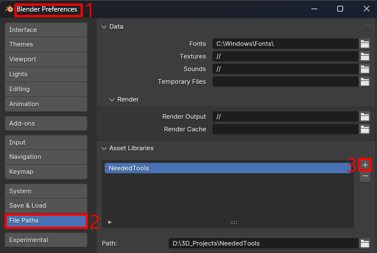Edit the Render Output path field

click(285, 116)
